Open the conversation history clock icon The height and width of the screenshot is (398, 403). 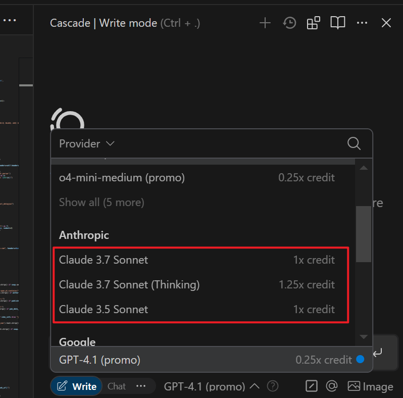[289, 23]
